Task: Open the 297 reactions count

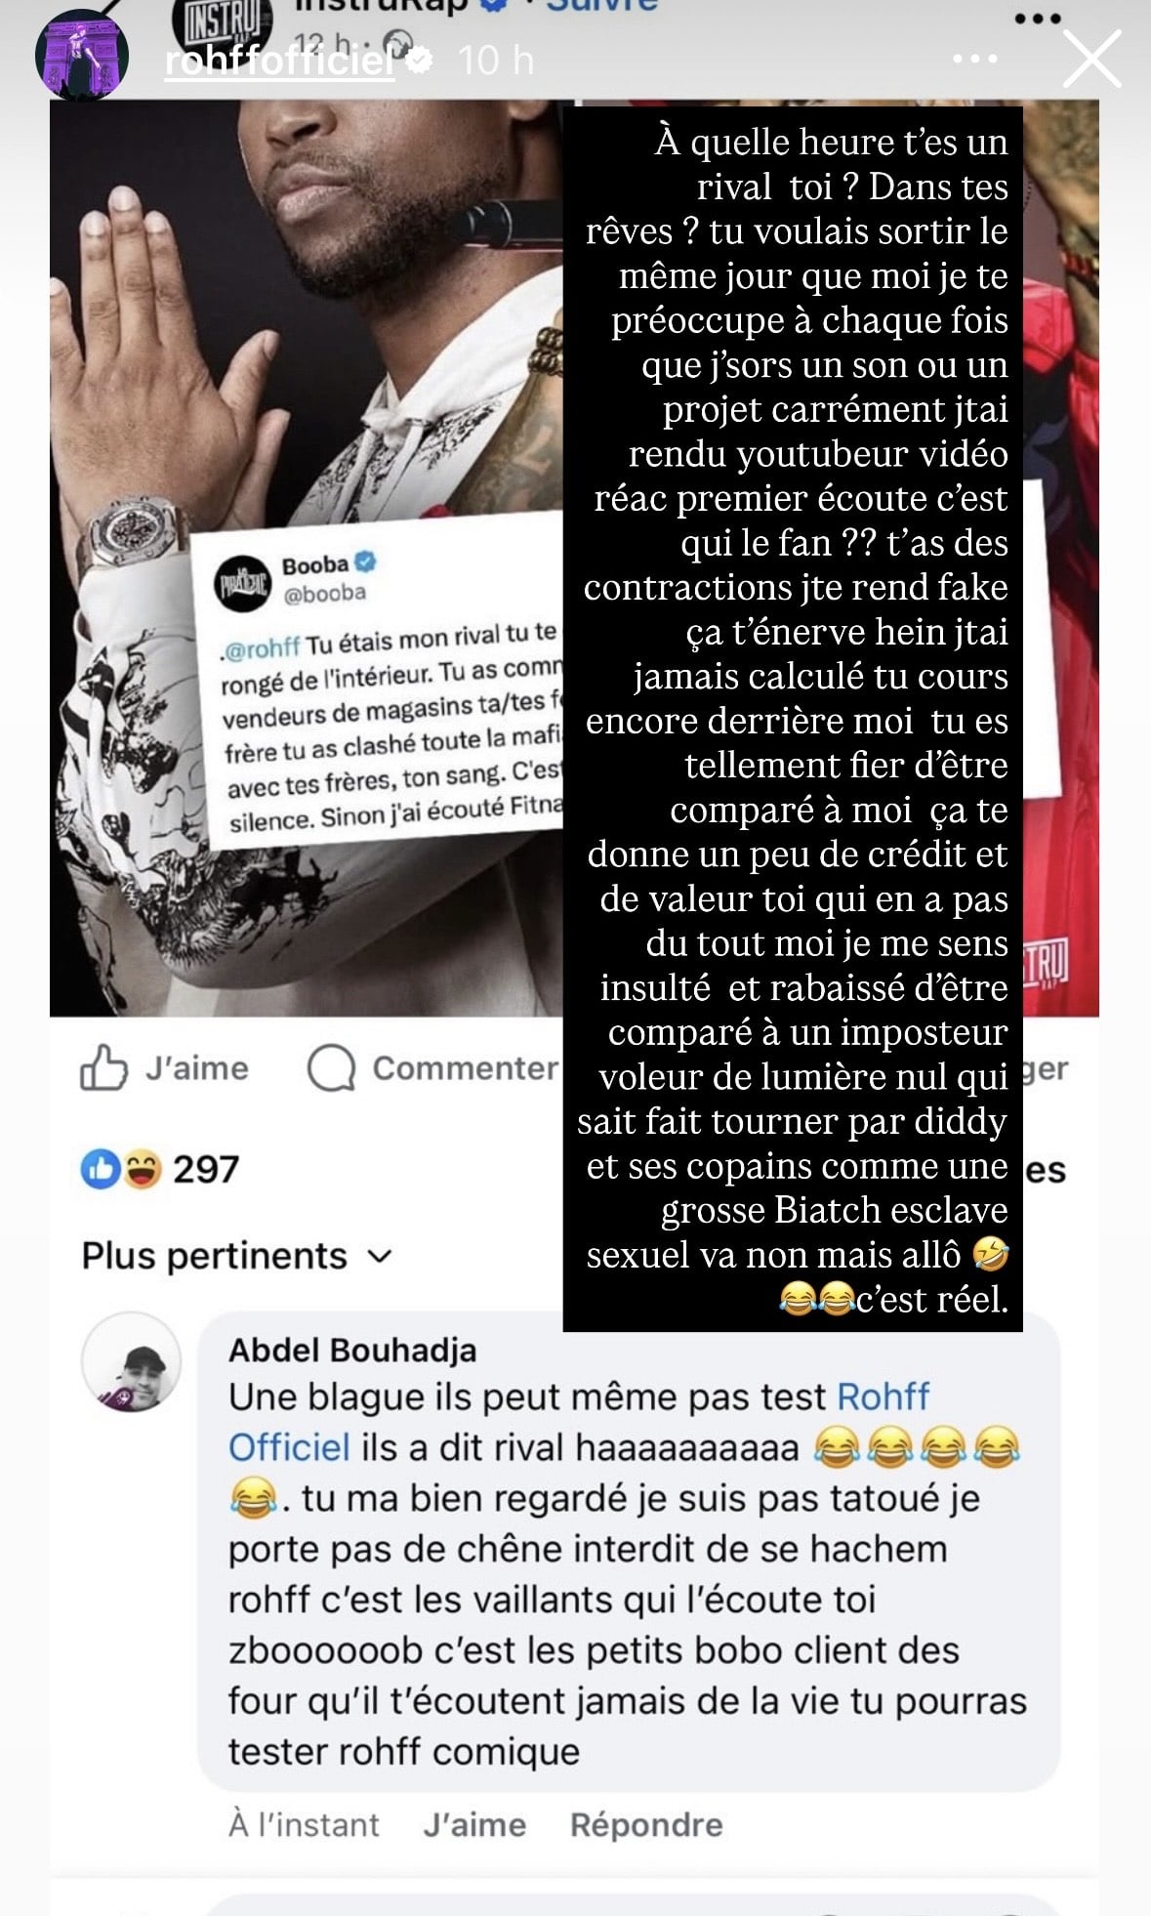Action: 206,1169
